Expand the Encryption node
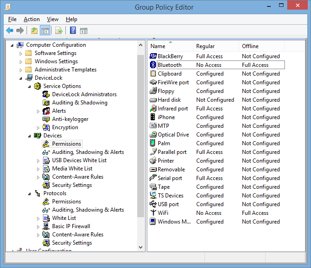Viewport: 311px width, 268px height. (x=38, y=128)
